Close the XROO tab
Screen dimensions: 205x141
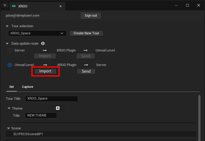coord(61,6)
